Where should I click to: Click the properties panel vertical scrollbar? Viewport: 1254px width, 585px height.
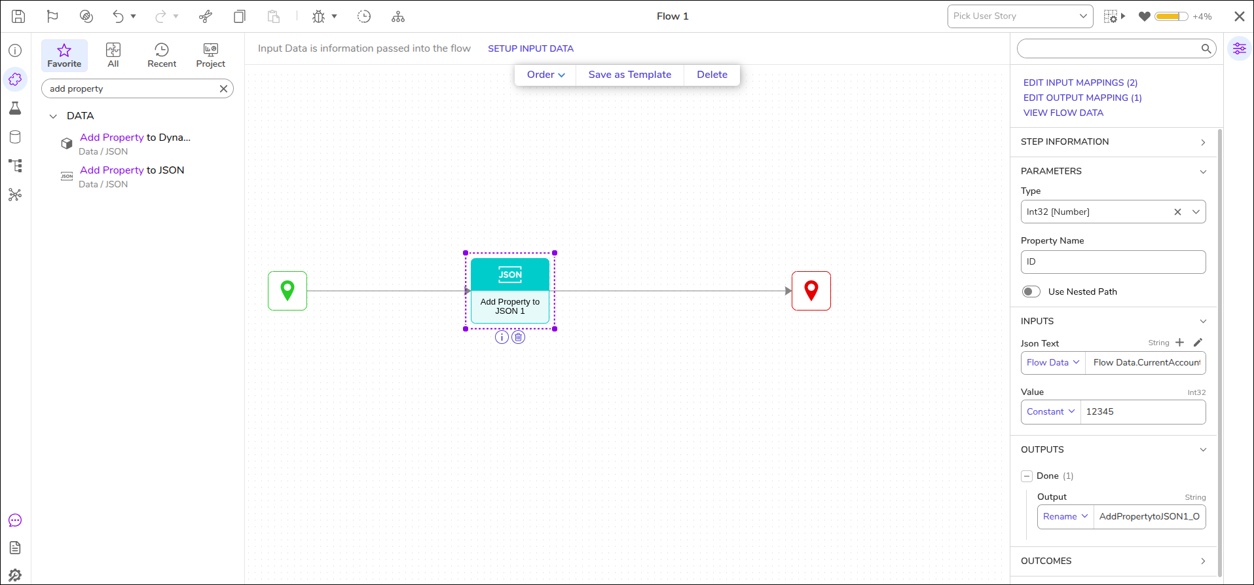point(1219,354)
